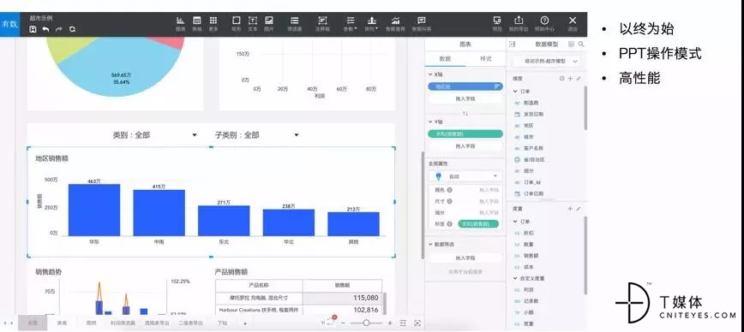Click the 华东 bar in the bar chart

click(x=94, y=210)
